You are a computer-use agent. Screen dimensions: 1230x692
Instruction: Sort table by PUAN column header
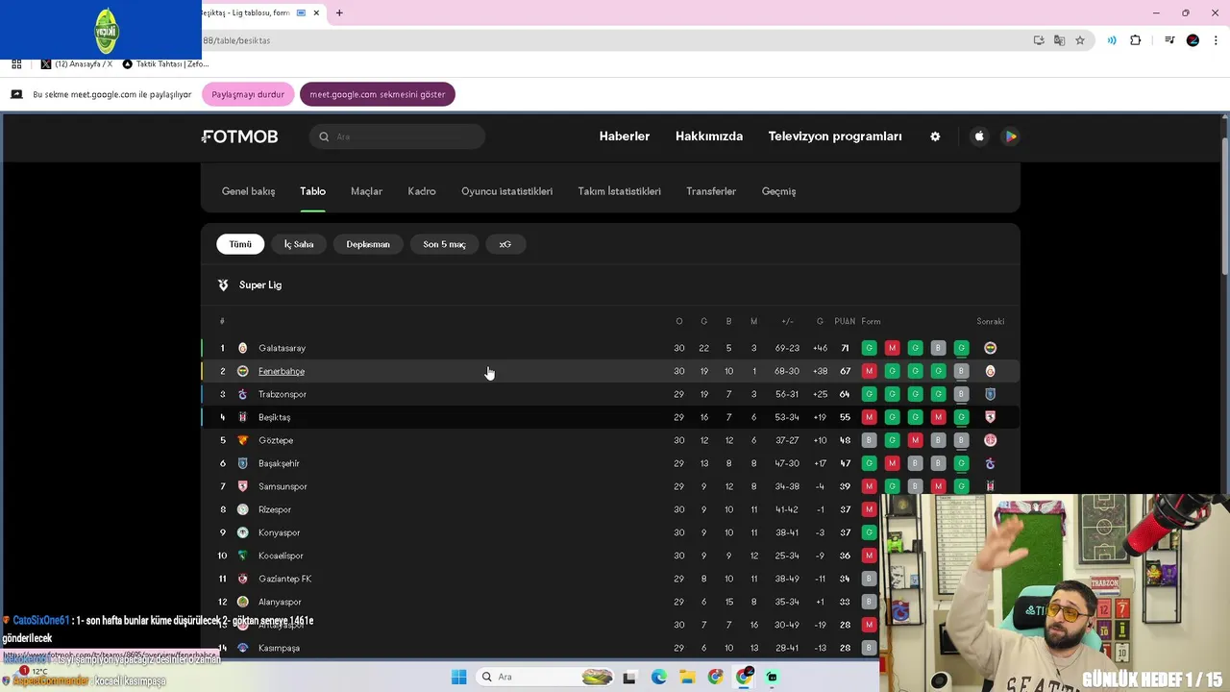click(x=845, y=321)
